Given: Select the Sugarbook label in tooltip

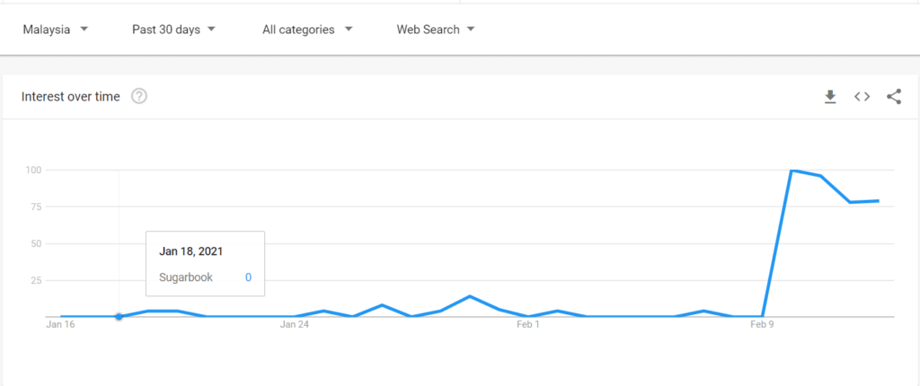Looking at the screenshot, I should 186,277.
